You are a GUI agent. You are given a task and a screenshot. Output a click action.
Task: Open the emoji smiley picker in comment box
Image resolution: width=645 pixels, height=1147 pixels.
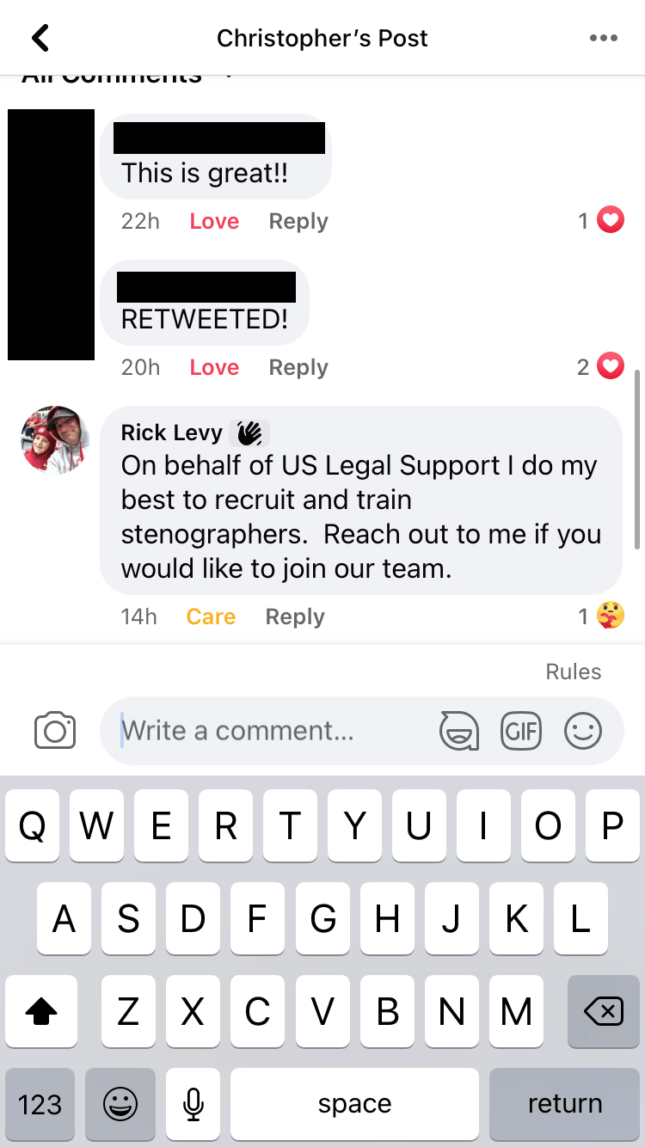[x=583, y=731]
